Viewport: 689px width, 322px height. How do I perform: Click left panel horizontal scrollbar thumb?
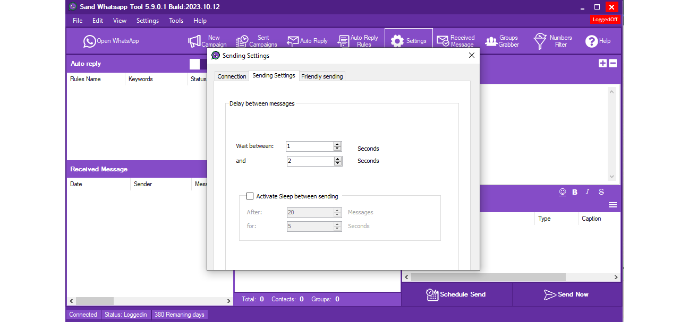(95, 301)
